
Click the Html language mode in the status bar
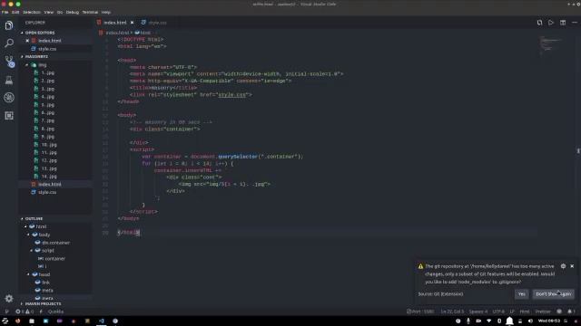coord(525,312)
